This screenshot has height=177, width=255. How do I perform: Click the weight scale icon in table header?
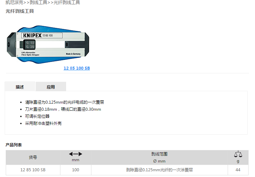pos(238,154)
